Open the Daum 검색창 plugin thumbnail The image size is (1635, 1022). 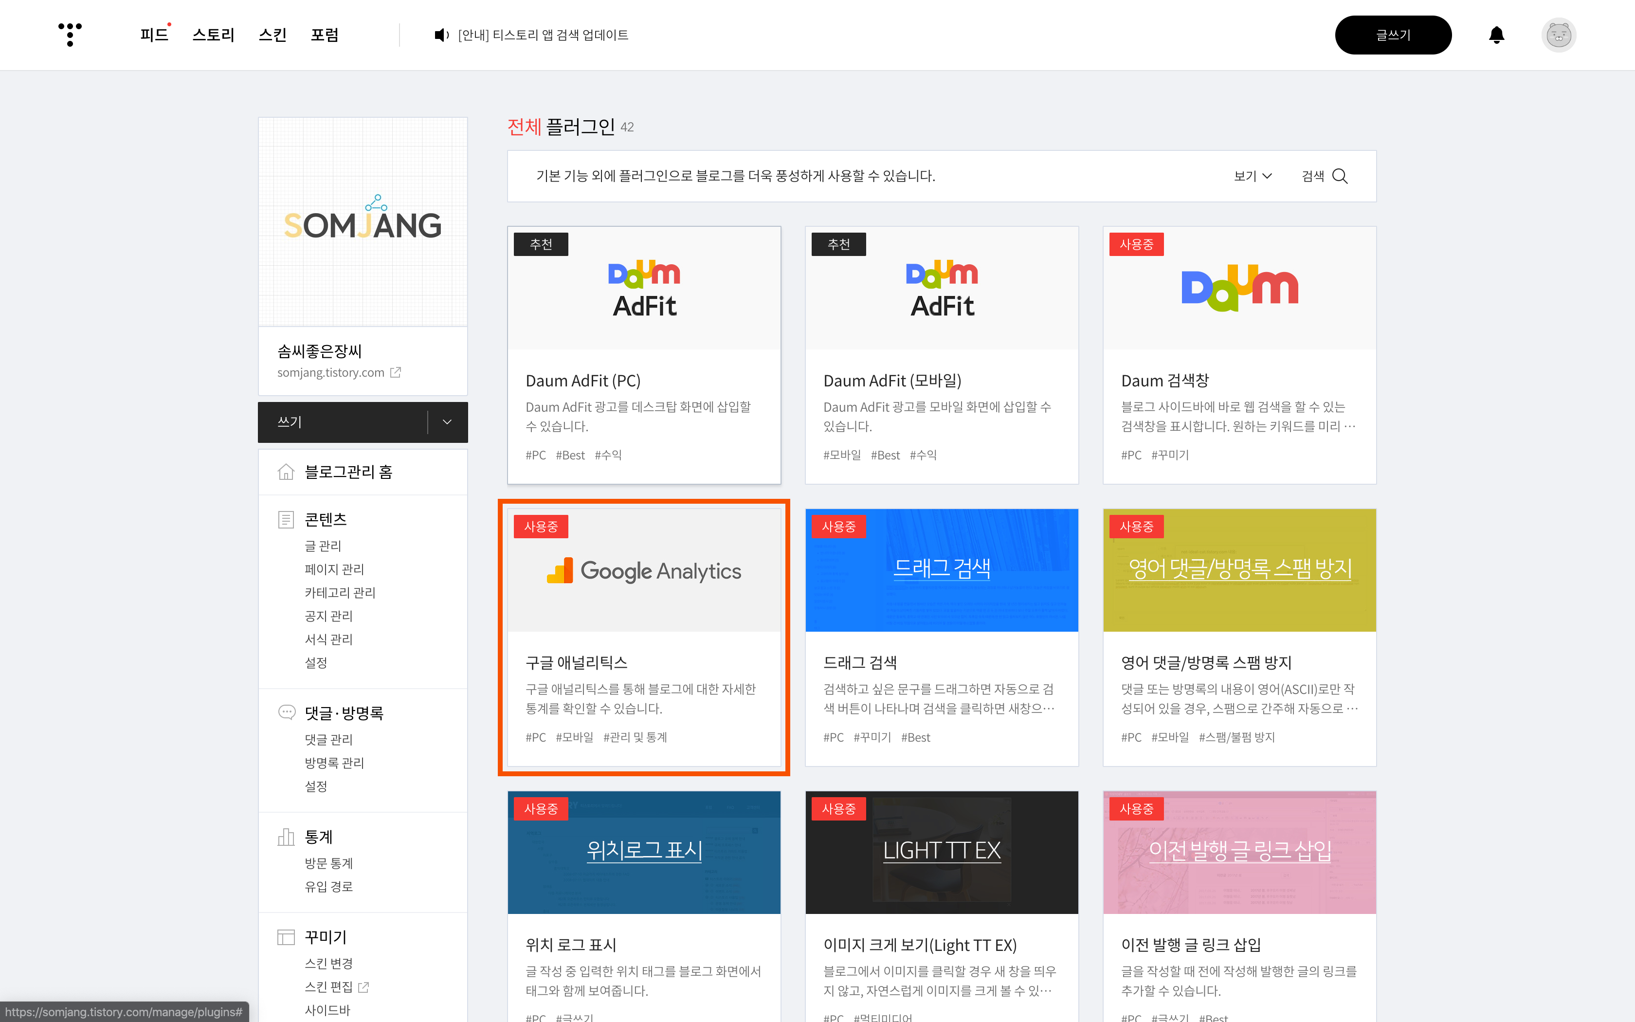pyautogui.click(x=1239, y=288)
